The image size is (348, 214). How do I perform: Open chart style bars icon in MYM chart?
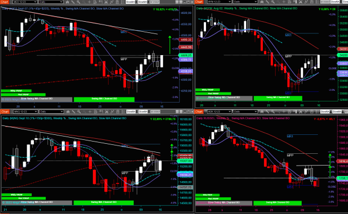262,2
